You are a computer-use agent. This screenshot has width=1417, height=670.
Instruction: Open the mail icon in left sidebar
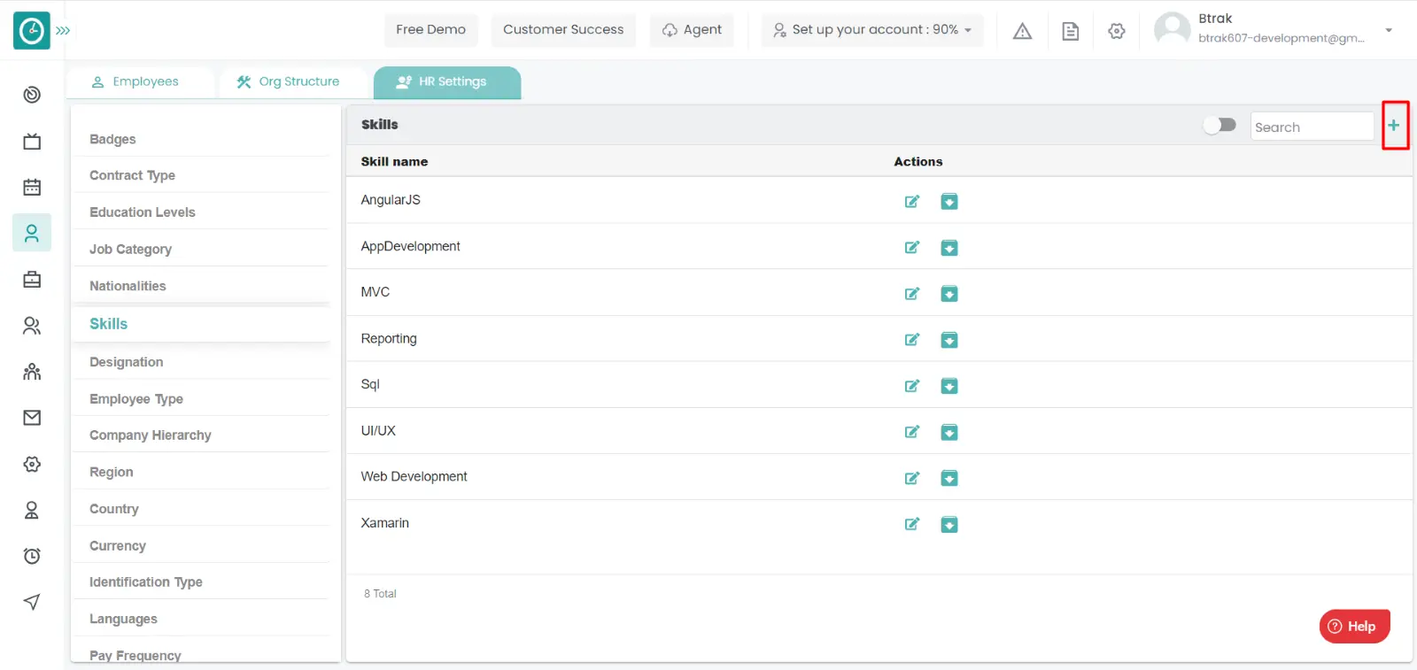pyautogui.click(x=32, y=418)
